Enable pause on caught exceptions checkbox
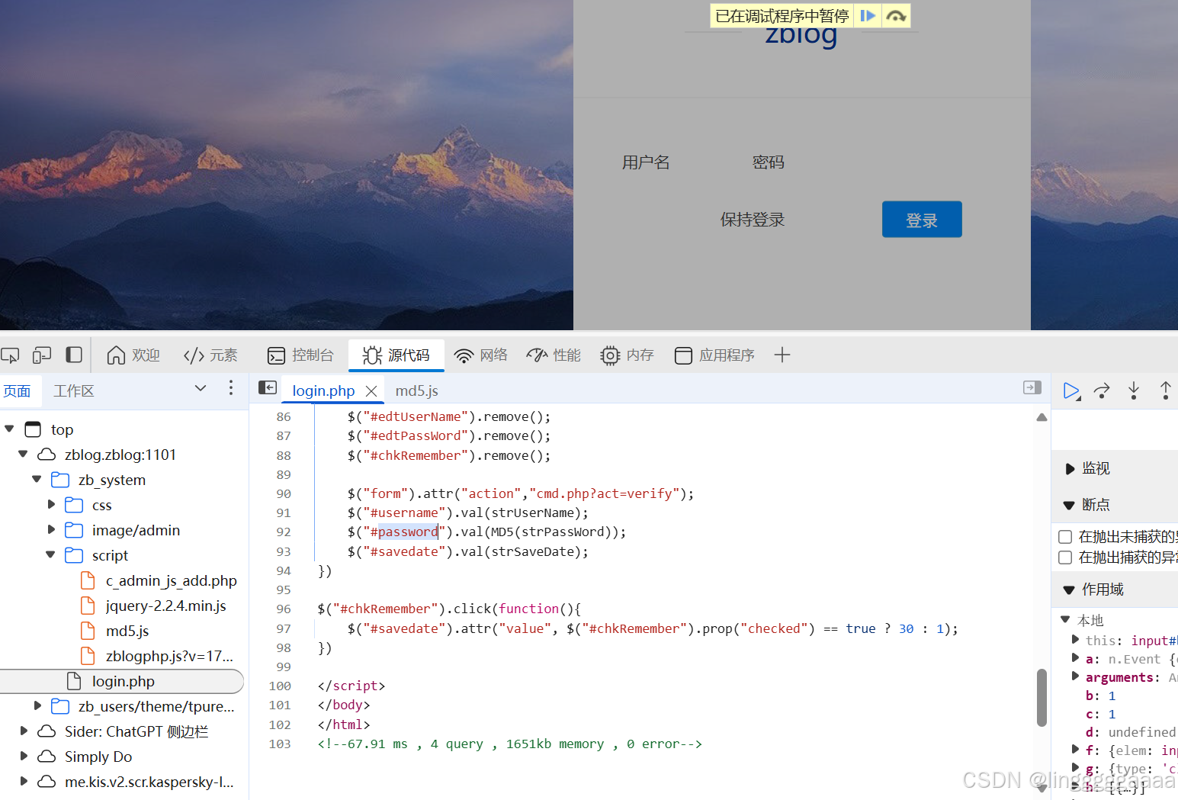Screen dimensions: 1178x800 (x=1065, y=557)
